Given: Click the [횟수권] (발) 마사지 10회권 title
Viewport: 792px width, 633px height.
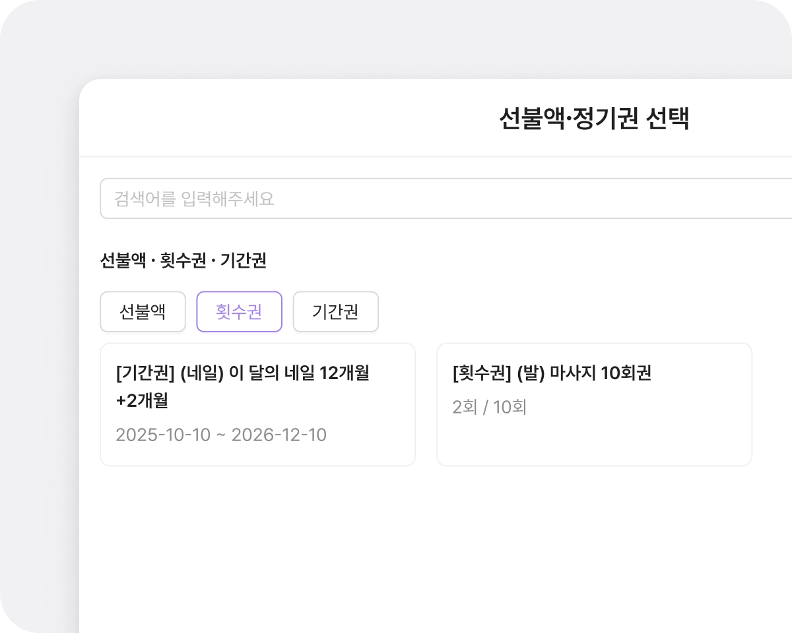Looking at the screenshot, I should (x=552, y=373).
